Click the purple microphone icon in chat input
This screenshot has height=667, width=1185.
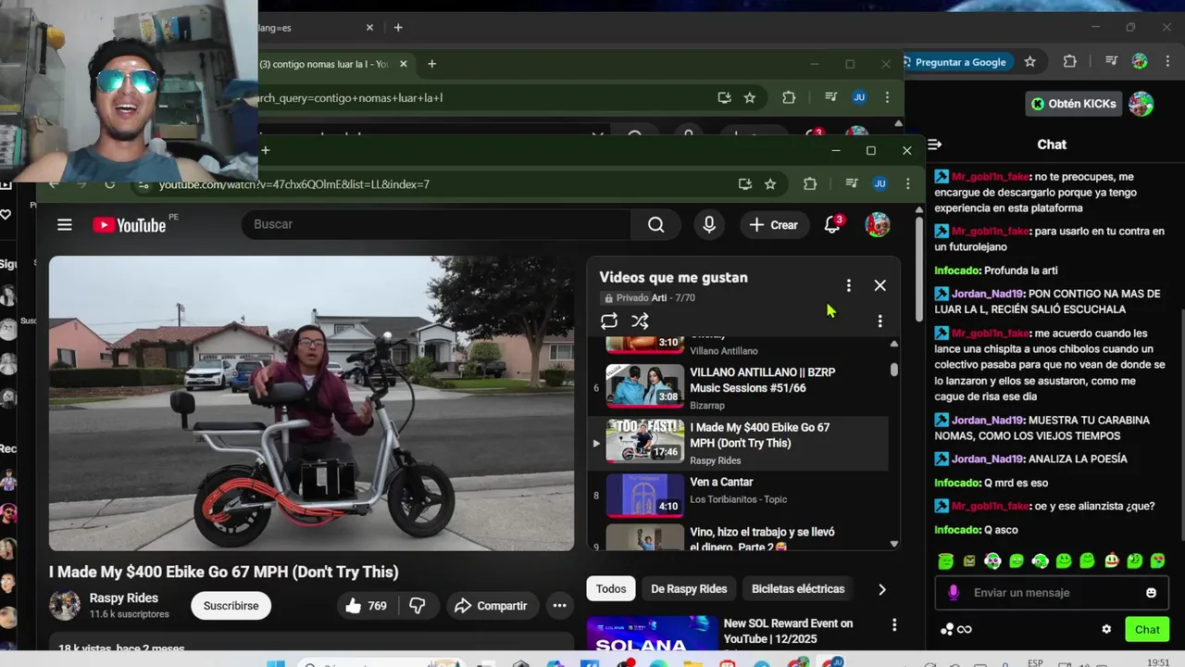[954, 593]
